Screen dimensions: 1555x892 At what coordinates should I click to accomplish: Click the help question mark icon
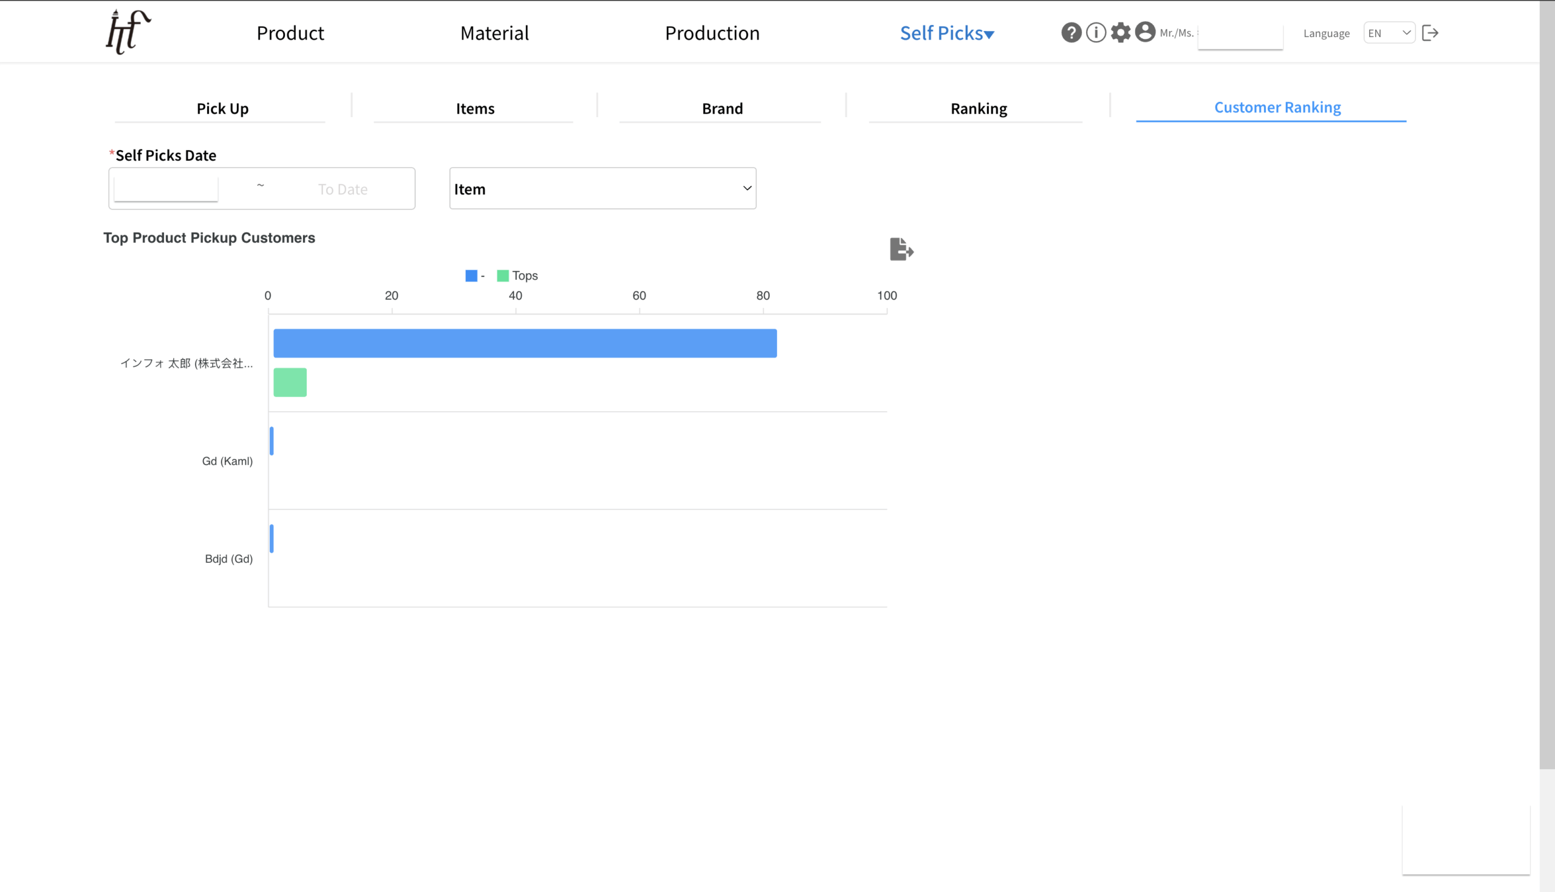point(1071,32)
